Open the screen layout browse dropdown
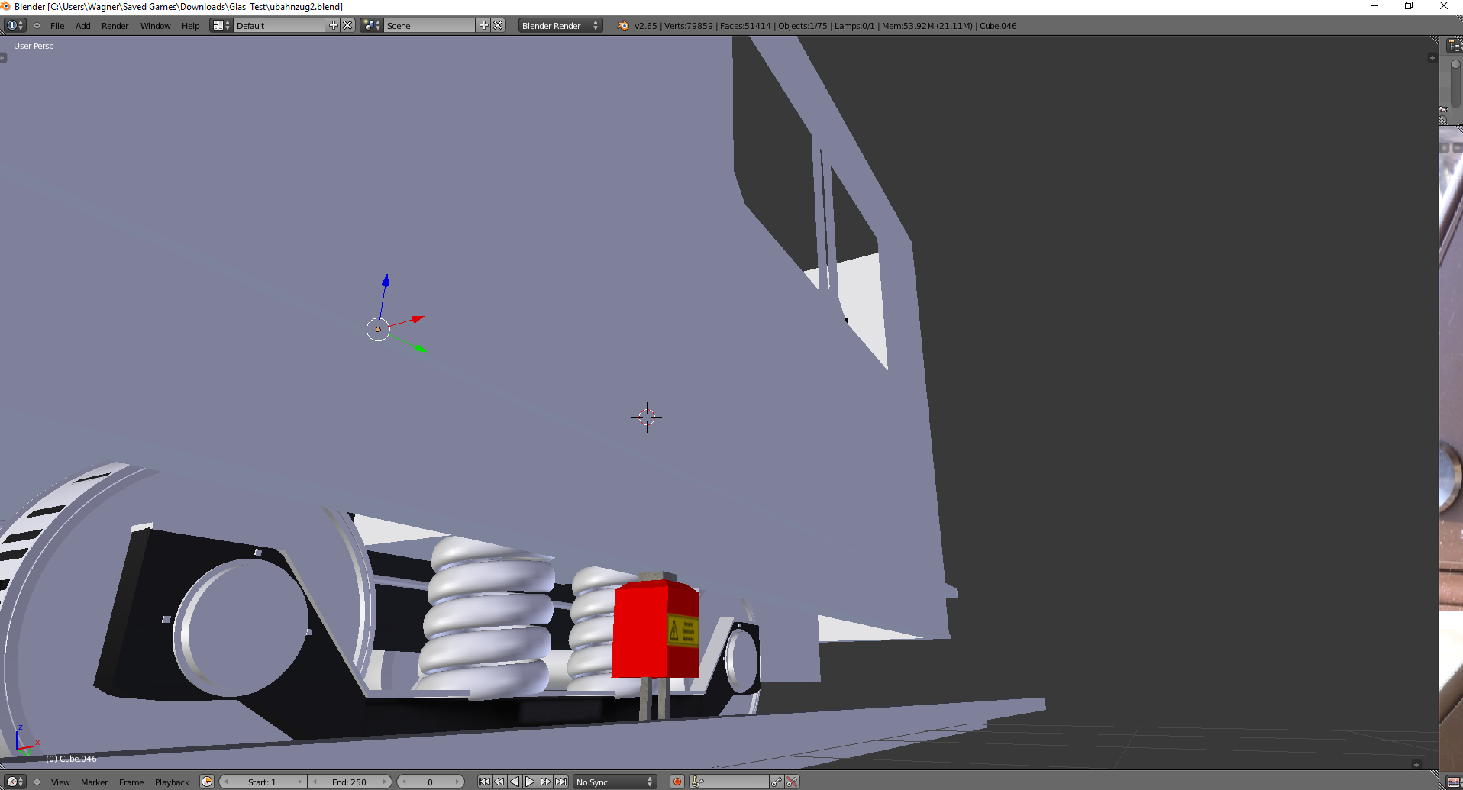Viewport: 1463px width, 790px height. tap(221, 25)
